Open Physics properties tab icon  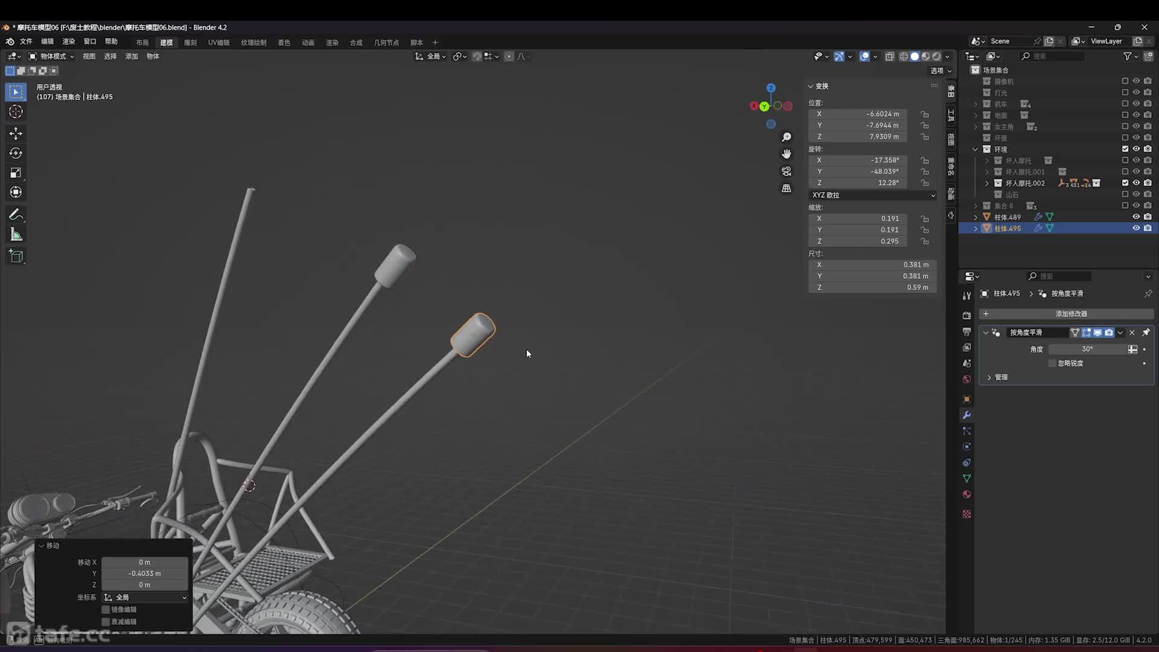coord(966,447)
